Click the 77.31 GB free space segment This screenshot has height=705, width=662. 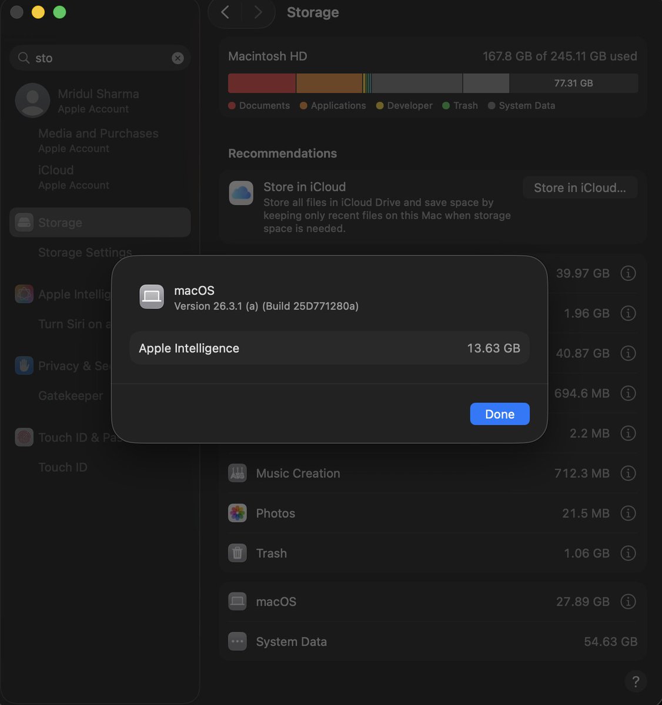pyautogui.click(x=574, y=83)
